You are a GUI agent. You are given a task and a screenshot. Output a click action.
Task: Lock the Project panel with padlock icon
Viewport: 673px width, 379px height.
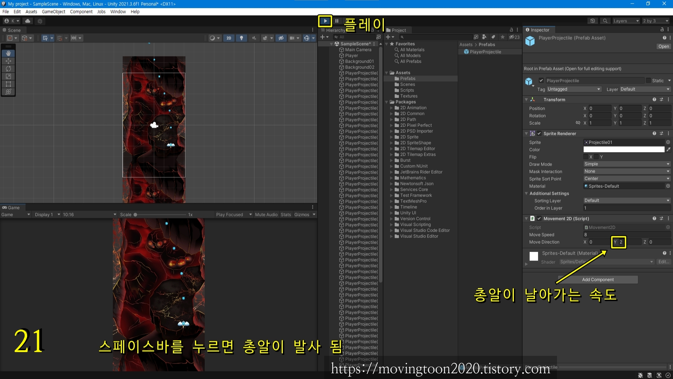(511, 30)
